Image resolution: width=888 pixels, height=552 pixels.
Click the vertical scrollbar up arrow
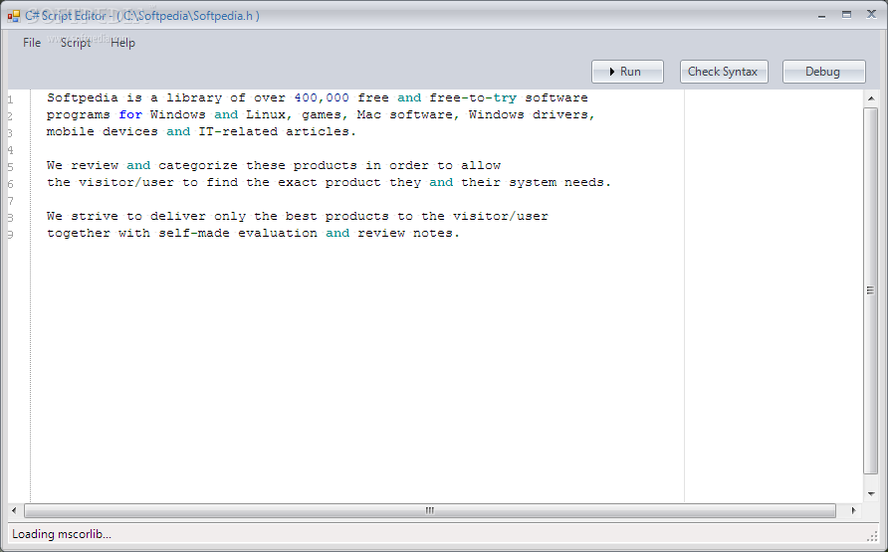tap(871, 99)
